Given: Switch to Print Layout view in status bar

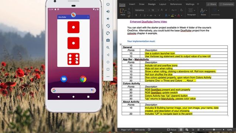Looking at the screenshot, I should coord(181,130).
